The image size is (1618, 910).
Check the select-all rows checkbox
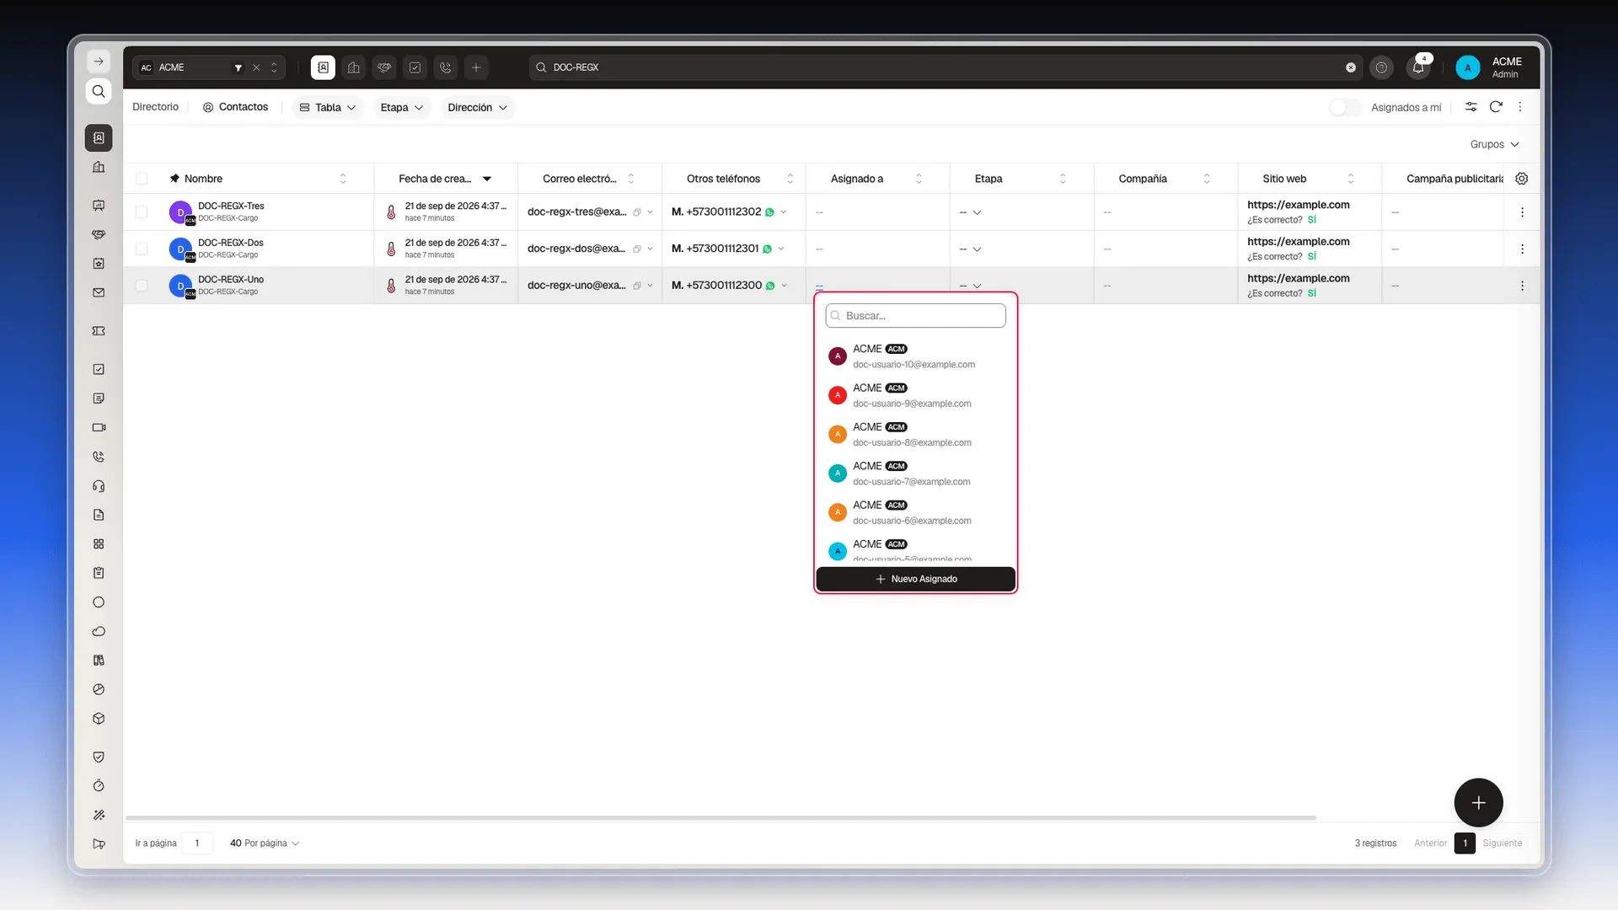[142, 179]
